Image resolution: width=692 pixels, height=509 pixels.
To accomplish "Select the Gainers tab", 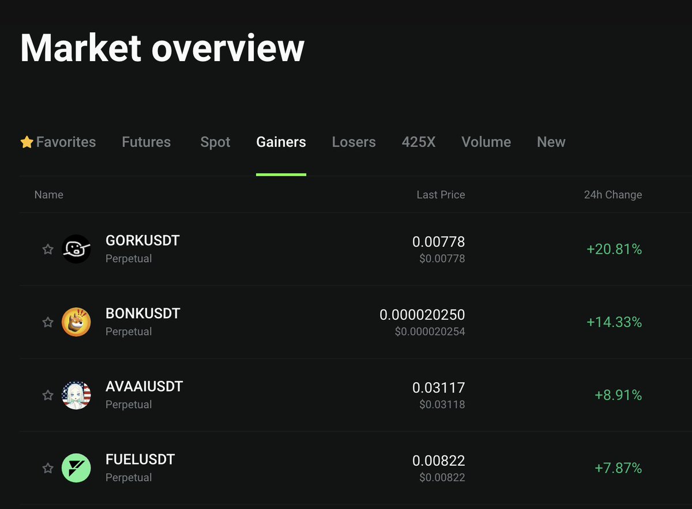I will (281, 142).
